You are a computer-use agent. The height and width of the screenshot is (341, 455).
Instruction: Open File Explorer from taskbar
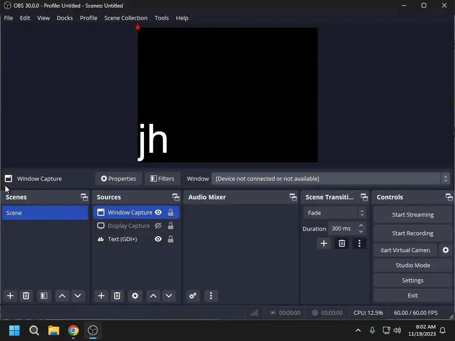[x=54, y=330]
